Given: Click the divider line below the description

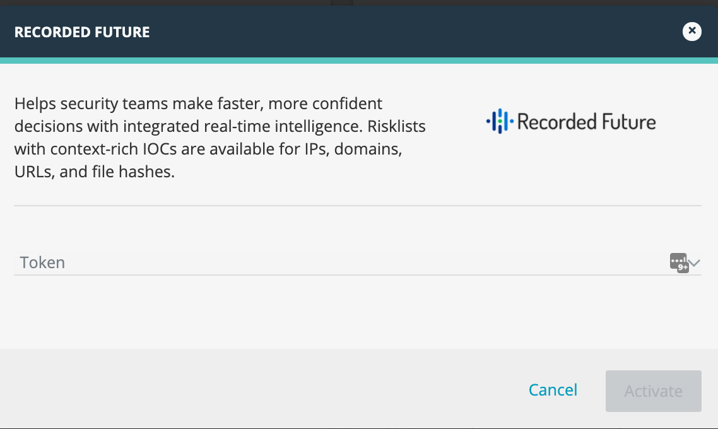Looking at the screenshot, I should 358,205.
